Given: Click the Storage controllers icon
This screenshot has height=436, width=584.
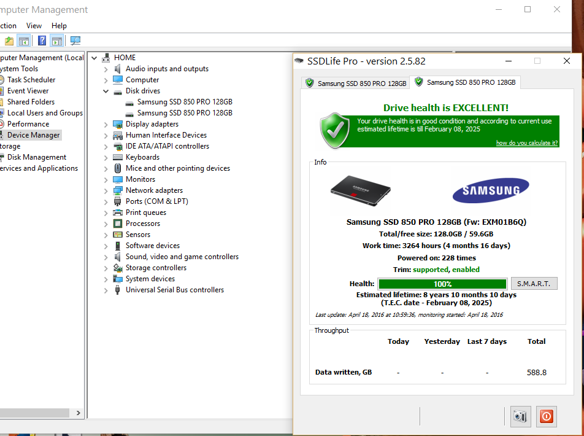Looking at the screenshot, I should pyautogui.click(x=118, y=268).
